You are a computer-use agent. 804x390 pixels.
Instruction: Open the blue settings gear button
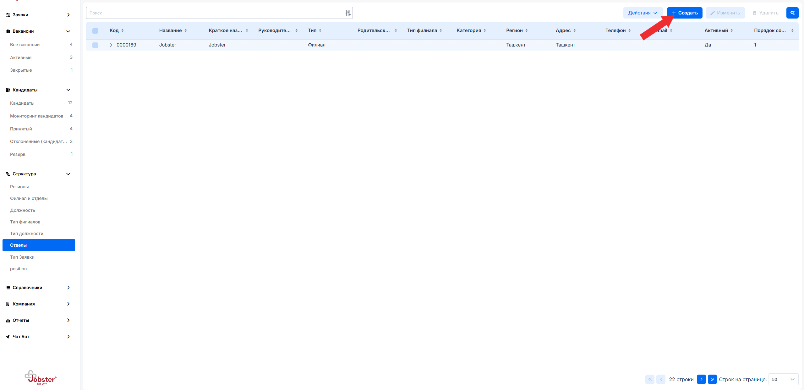tap(792, 13)
